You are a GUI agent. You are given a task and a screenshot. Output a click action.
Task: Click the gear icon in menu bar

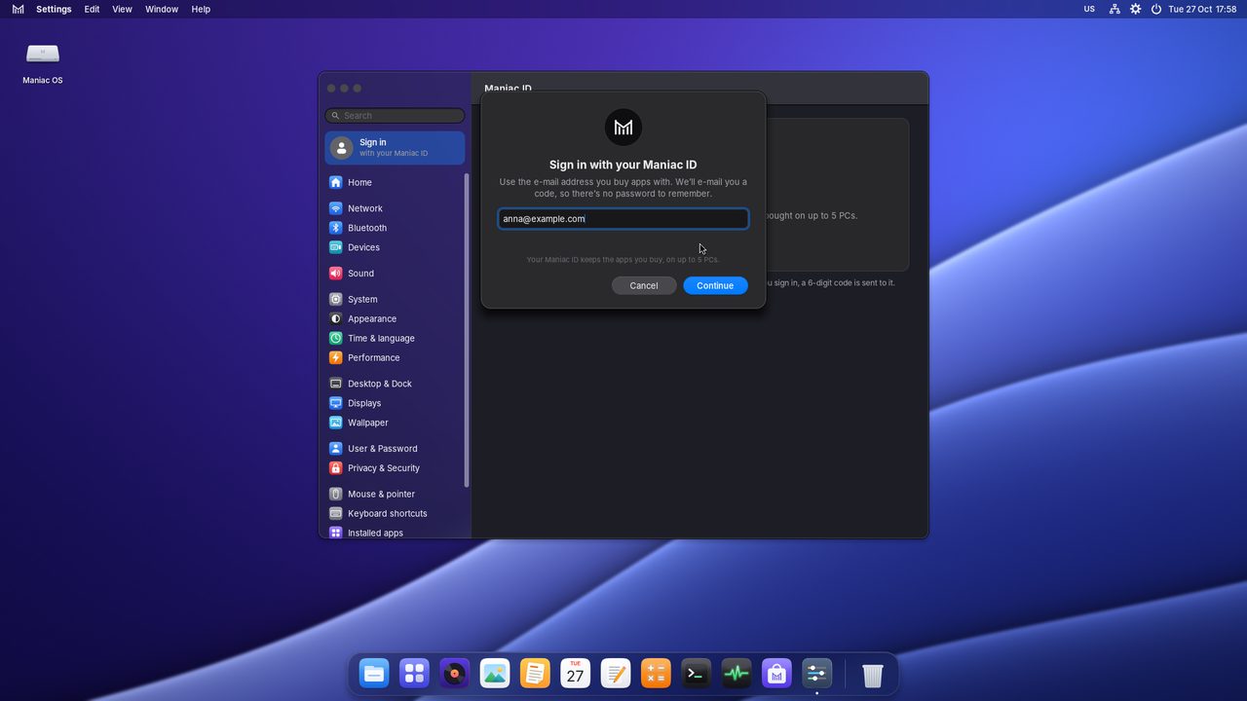[1136, 9]
